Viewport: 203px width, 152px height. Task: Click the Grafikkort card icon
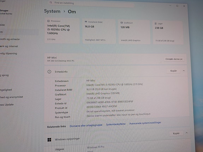pos(121,23)
